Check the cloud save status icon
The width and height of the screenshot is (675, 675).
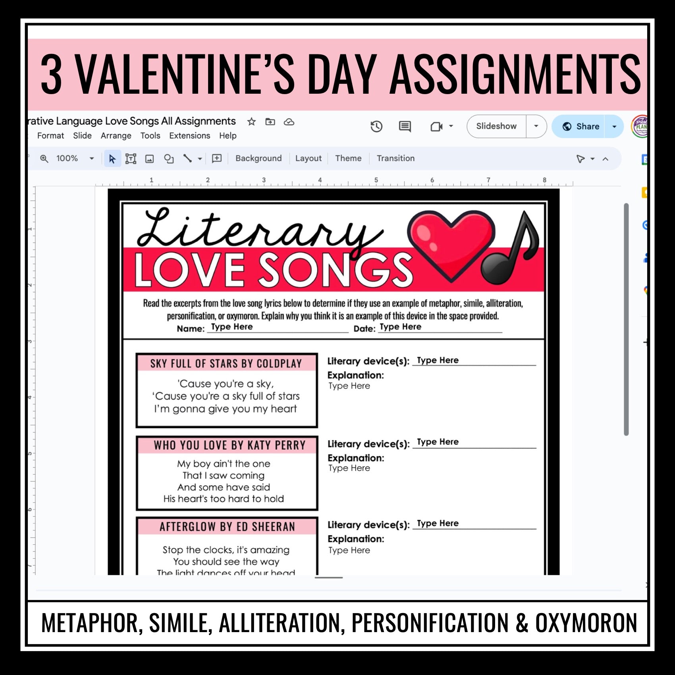click(289, 121)
